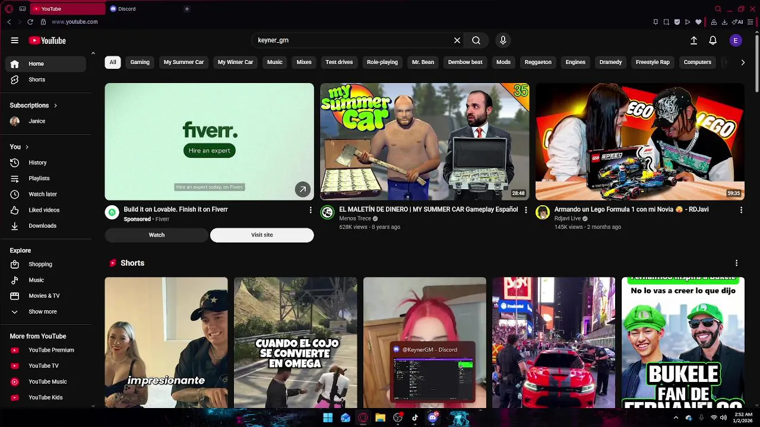This screenshot has height=427, width=760.
Task: Open YouTube TV link
Action: tap(45, 366)
